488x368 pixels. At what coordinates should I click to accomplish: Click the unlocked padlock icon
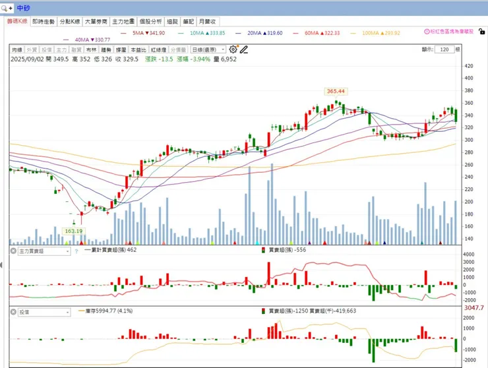pos(481,32)
